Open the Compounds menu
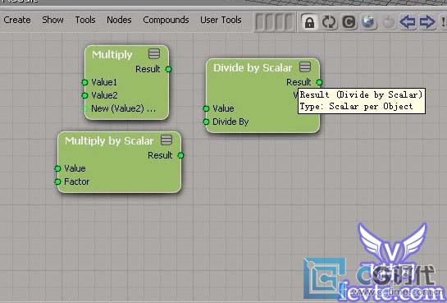447x303 pixels. [x=166, y=20]
